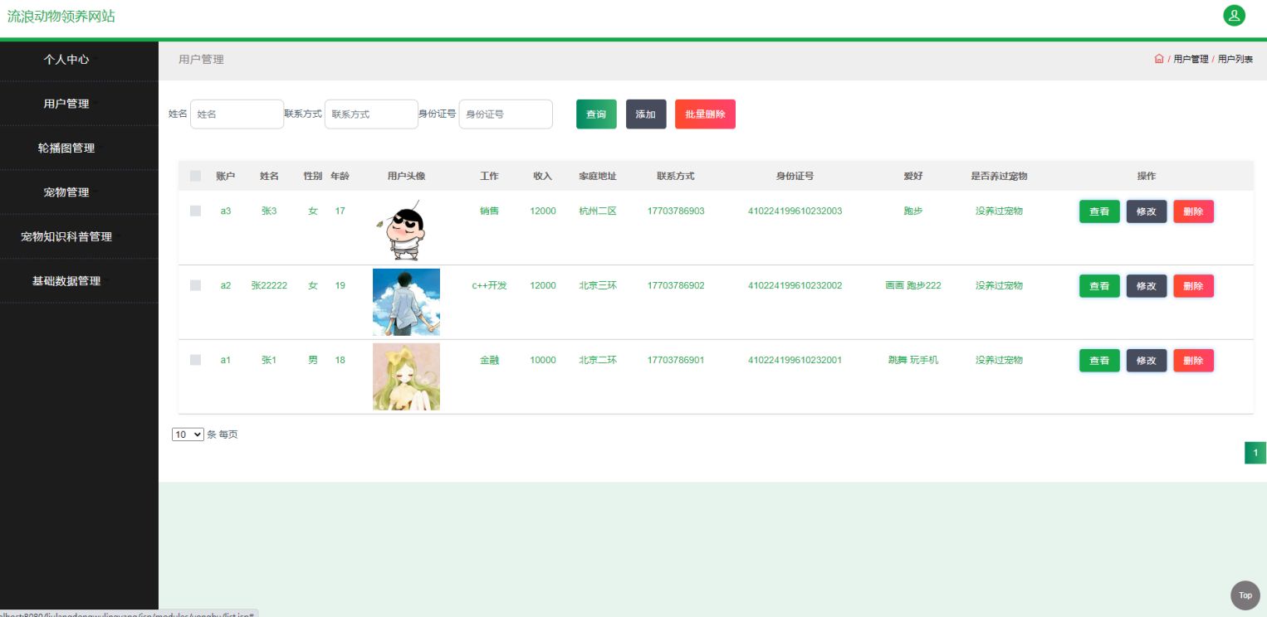This screenshot has height=617, width=1267.
Task: Click the job cell 销售
Action: point(489,211)
